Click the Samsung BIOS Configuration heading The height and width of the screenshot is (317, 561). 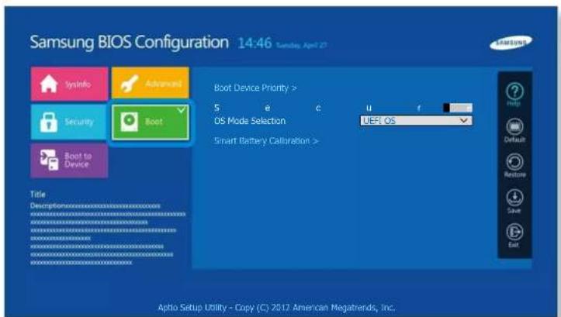(x=129, y=42)
